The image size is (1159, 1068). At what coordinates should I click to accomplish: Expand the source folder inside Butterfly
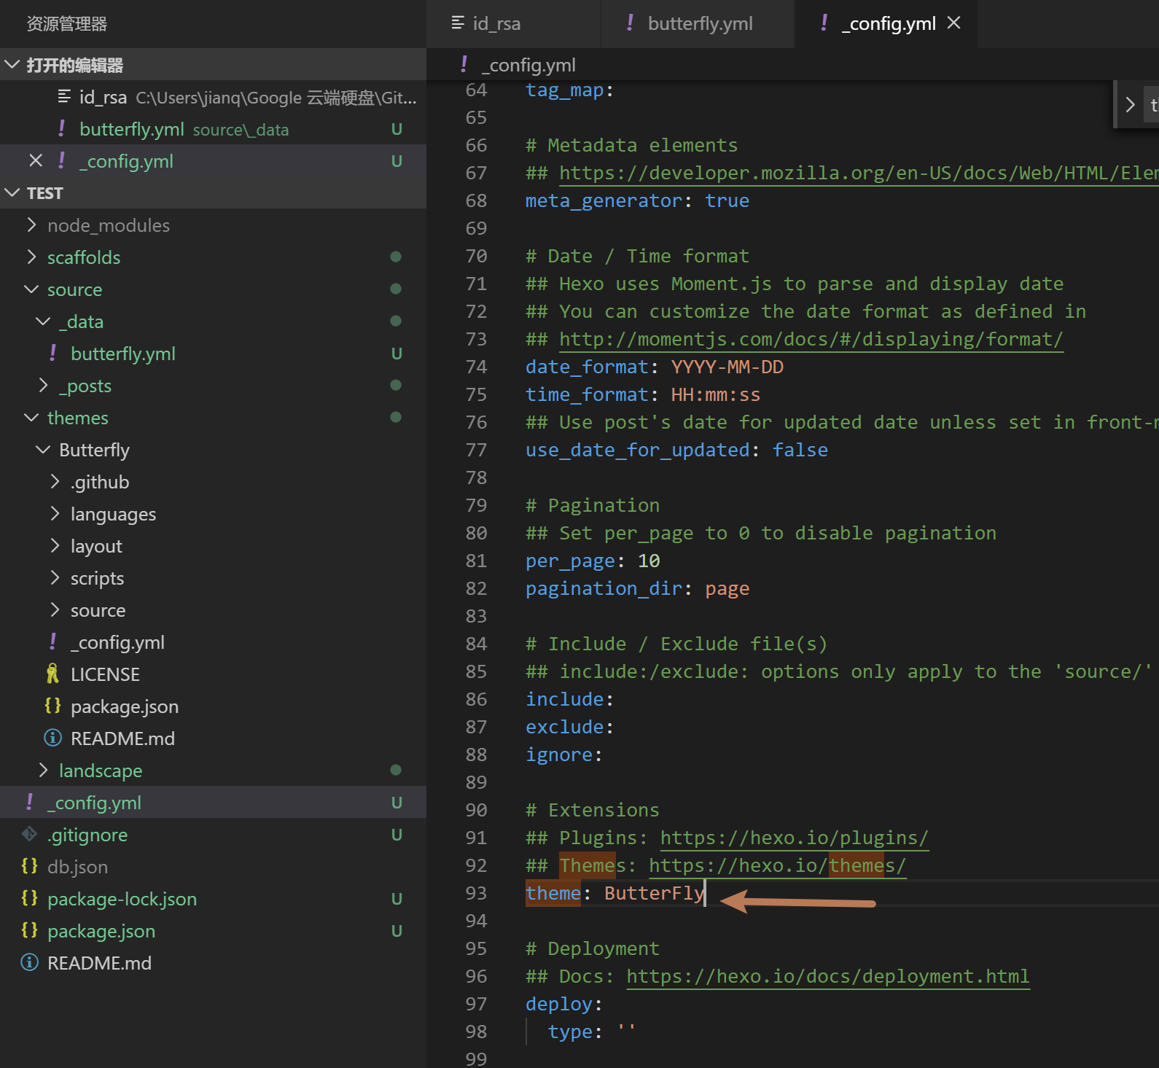[213, 610]
